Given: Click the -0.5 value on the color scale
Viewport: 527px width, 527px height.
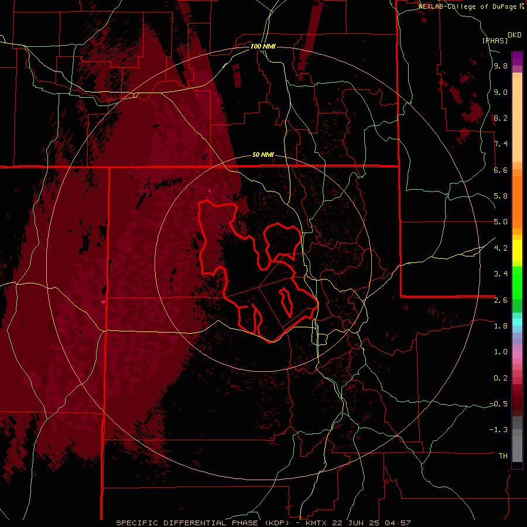Looking at the screenshot, I should pyautogui.click(x=499, y=403).
